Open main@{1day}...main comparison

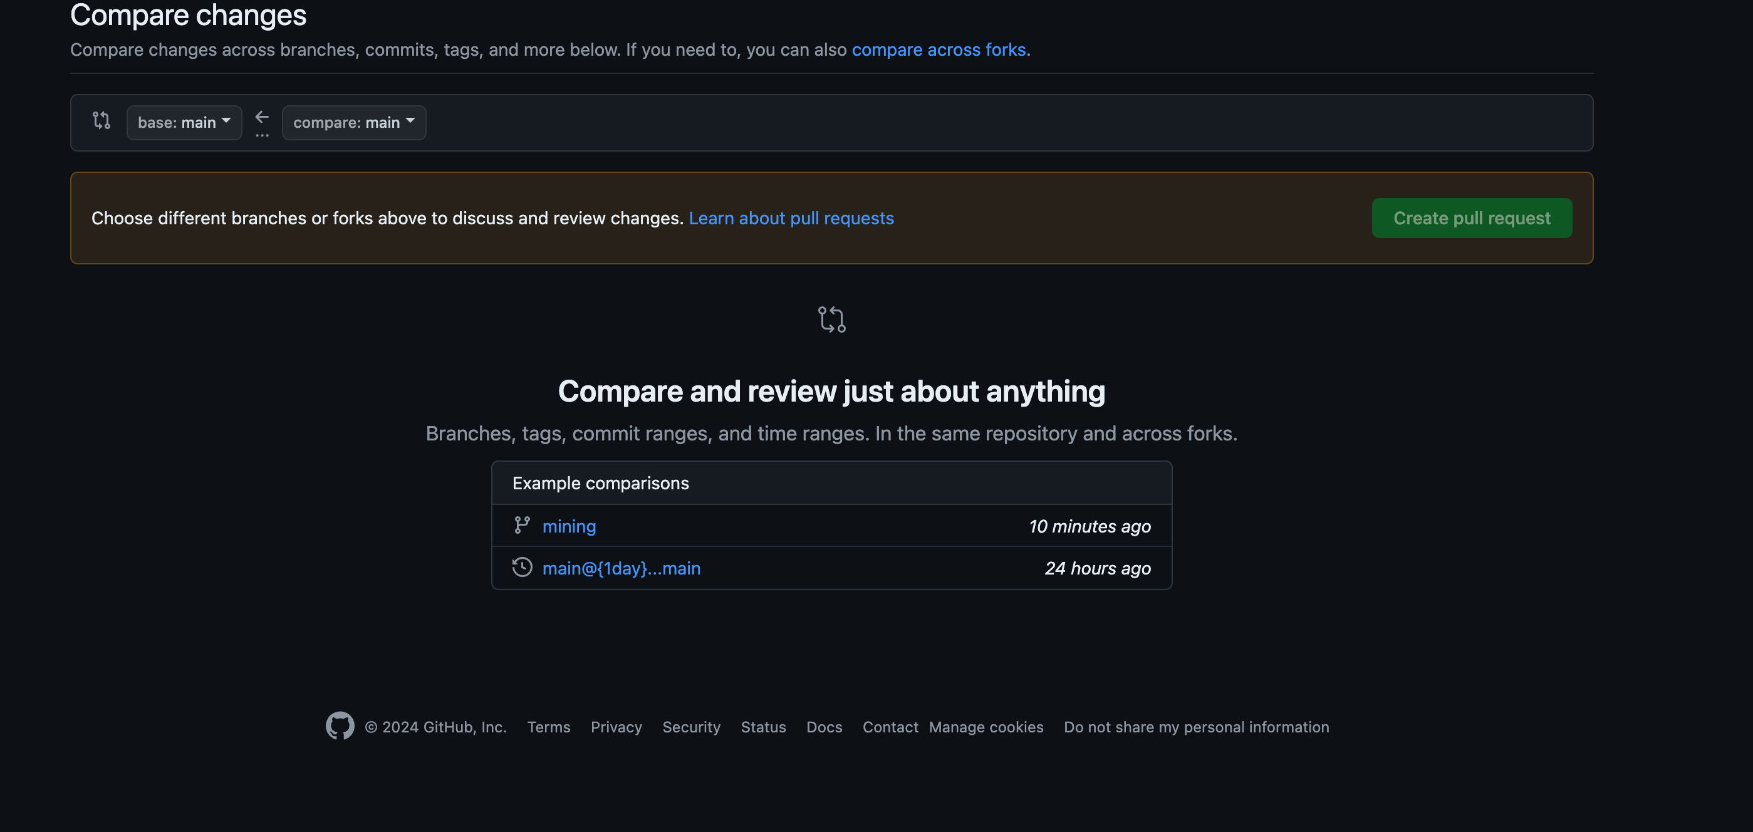click(x=621, y=568)
